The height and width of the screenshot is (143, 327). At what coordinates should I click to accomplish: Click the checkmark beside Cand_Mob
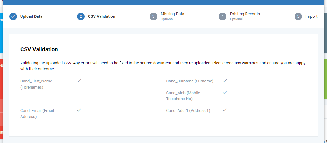point(225,92)
